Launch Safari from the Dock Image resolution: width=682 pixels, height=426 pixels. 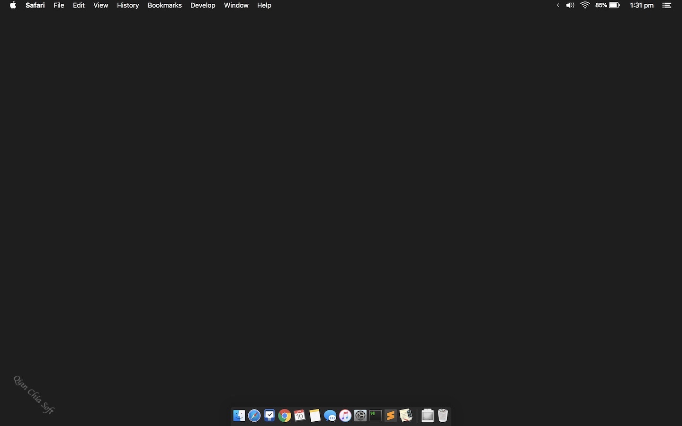pyautogui.click(x=254, y=416)
